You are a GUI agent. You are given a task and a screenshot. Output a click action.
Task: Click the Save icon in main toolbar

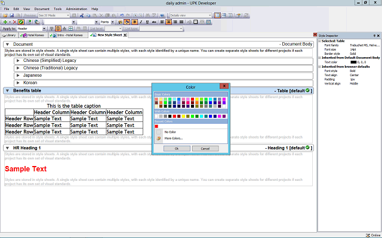click(11, 15)
